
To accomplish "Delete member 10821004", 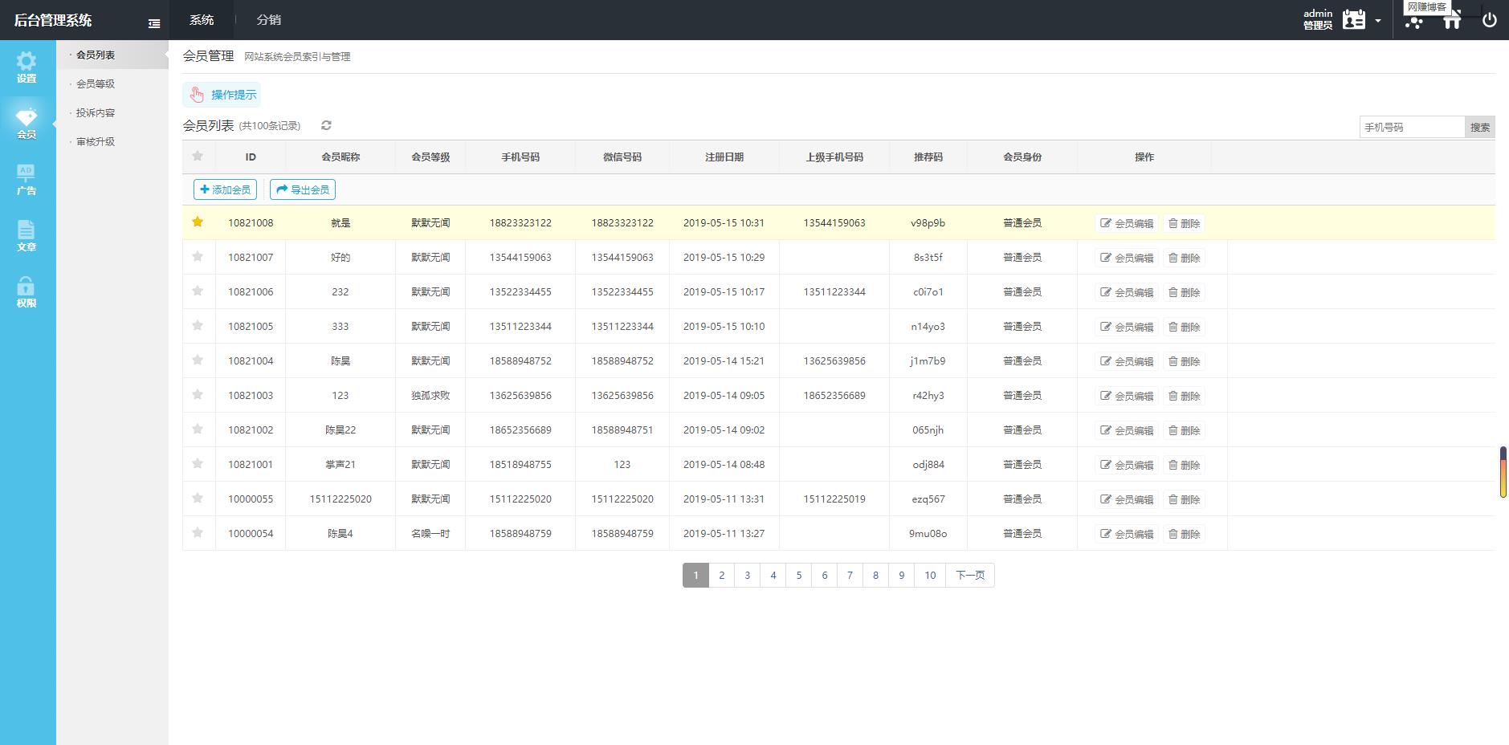I will [1184, 361].
